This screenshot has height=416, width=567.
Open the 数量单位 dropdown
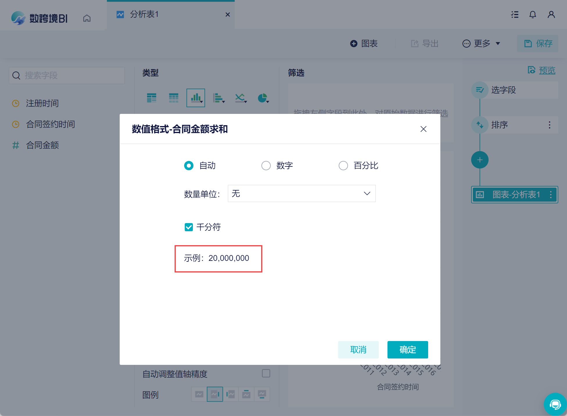302,193
